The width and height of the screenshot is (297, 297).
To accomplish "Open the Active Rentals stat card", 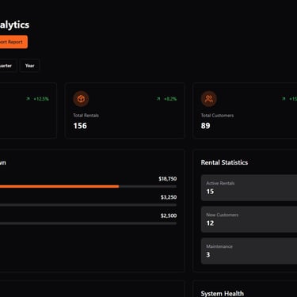I will point(249,188).
